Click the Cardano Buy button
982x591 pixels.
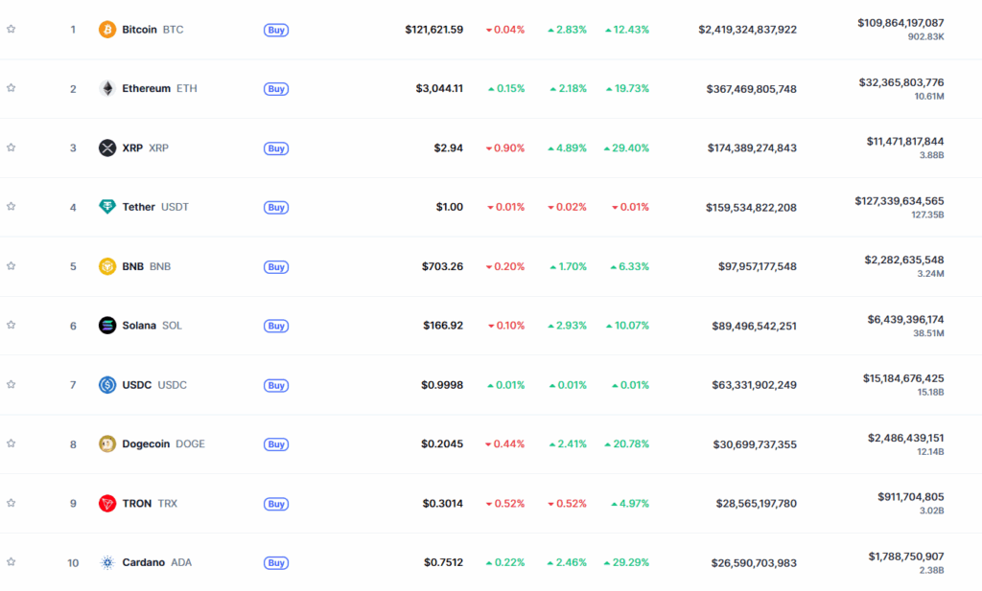click(276, 563)
